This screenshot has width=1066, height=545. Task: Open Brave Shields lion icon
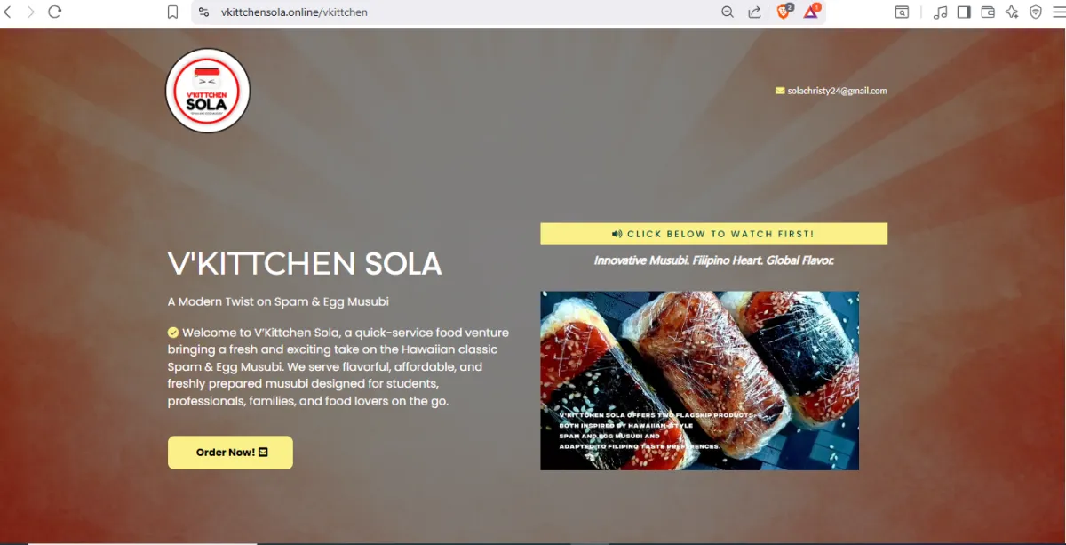[784, 11]
